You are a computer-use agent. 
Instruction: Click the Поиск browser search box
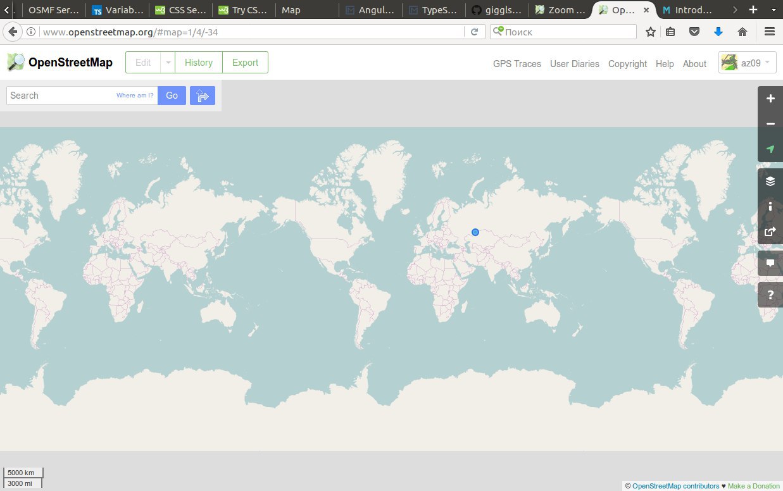563,32
